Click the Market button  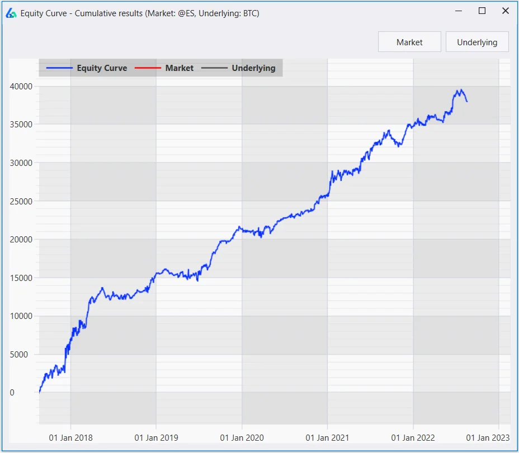click(x=409, y=42)
